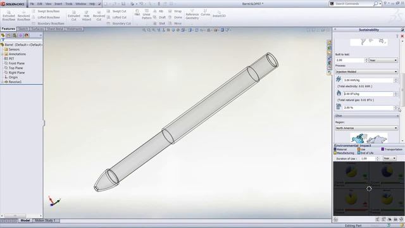
Task: Open Duration of Use Year unit dropdown
Action: 389,158
